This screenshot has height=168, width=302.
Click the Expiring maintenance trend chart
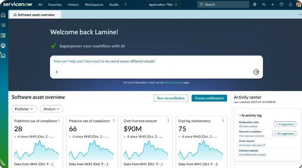pos(201,150)
